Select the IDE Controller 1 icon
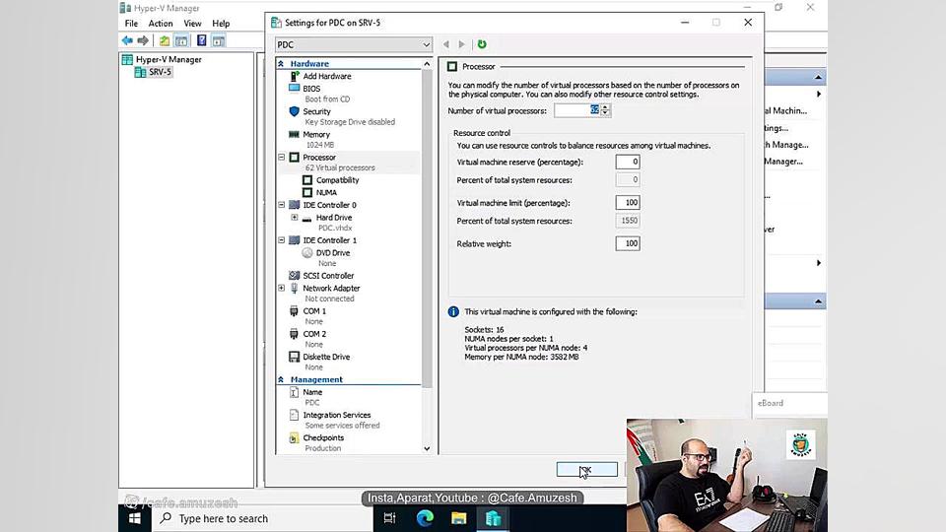Screen dimensions: 946x532 click(295, 239)
